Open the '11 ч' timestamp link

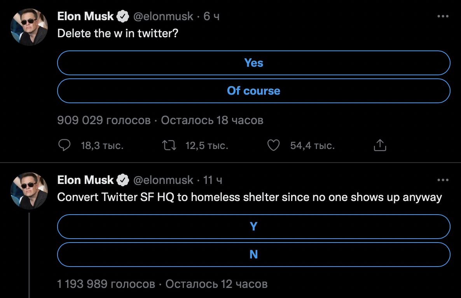point(213,180)
